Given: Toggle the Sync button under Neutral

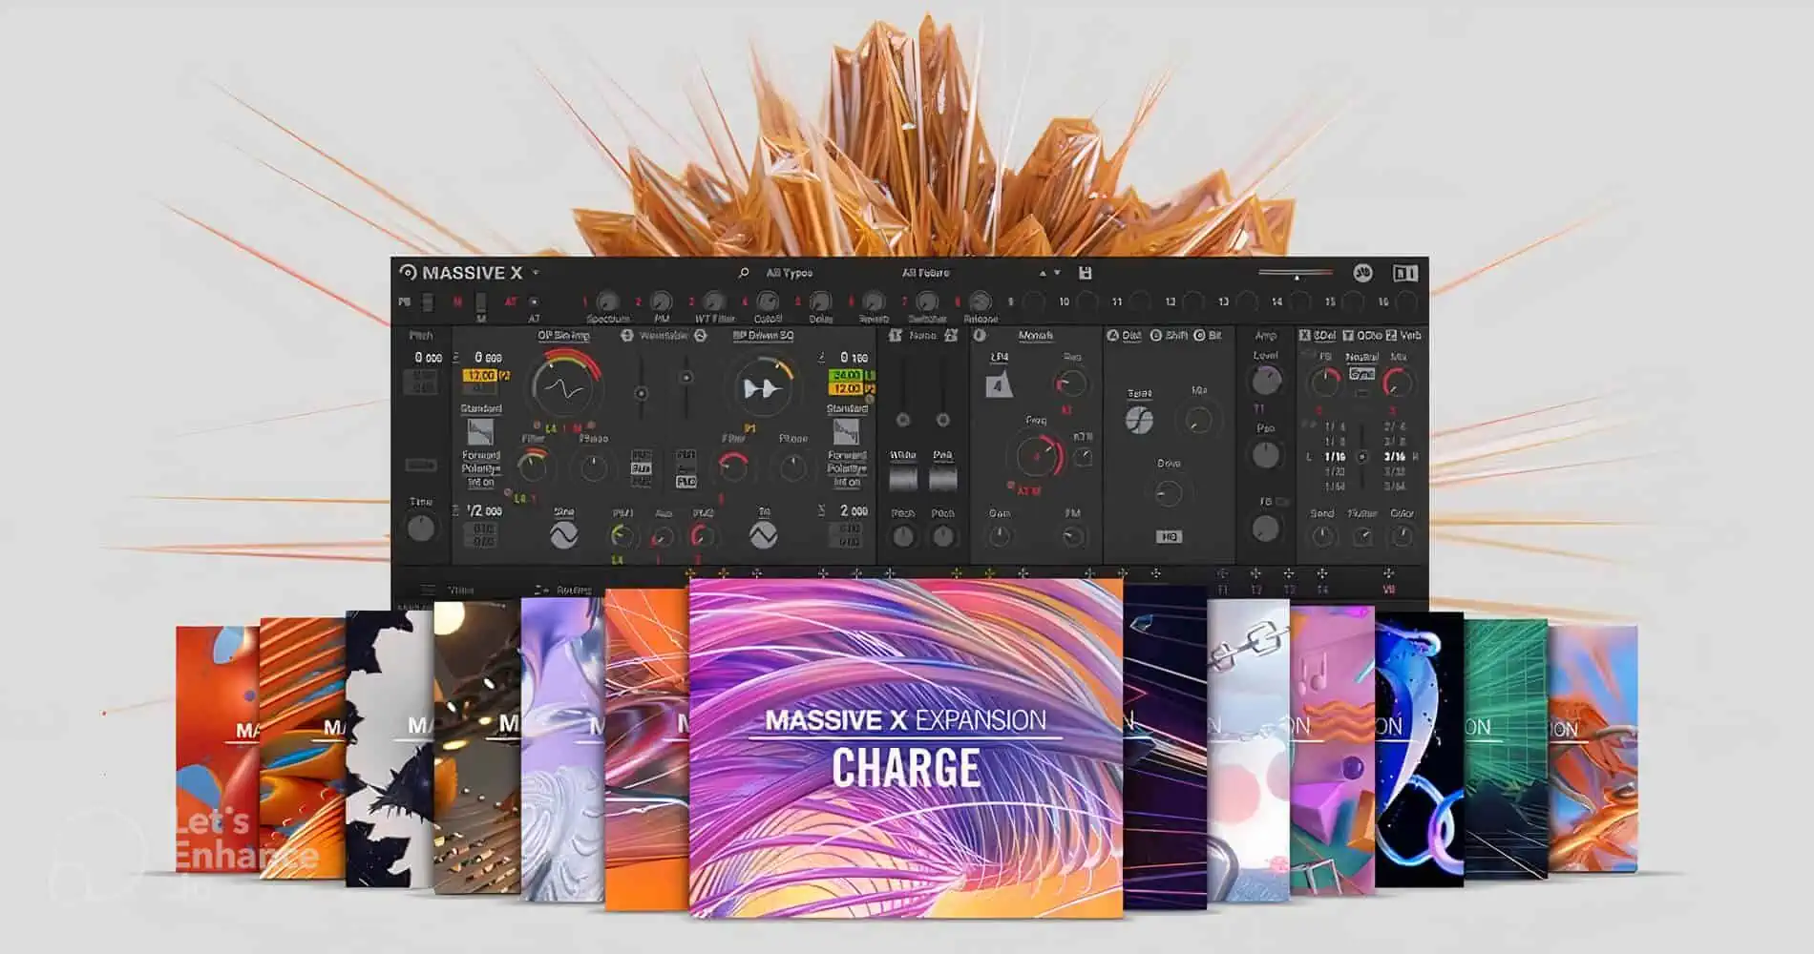Looking at the screenshot, I should [x=1361, y=374].
